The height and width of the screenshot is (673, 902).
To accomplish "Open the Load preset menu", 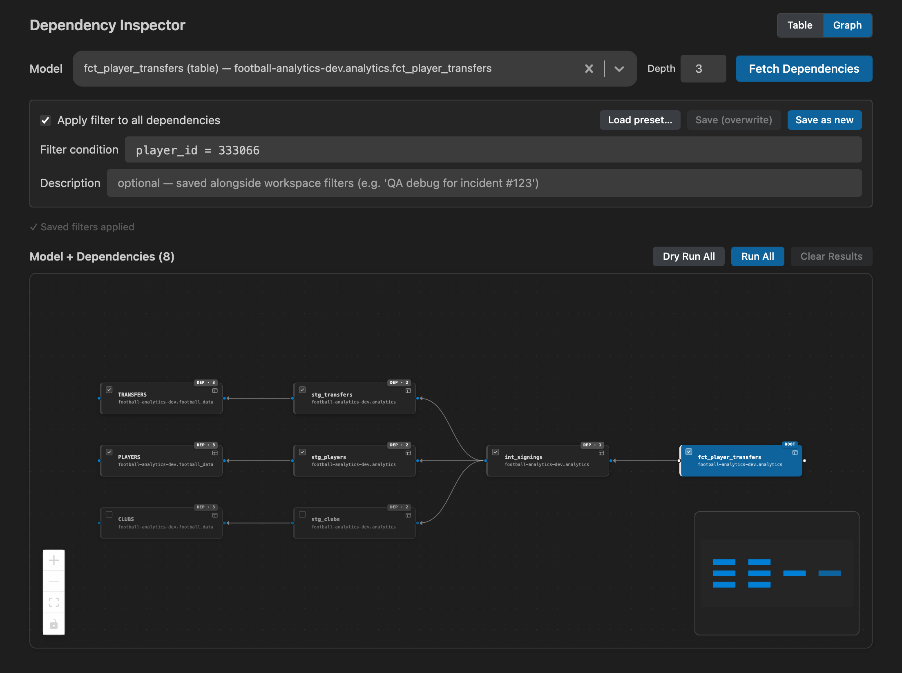I will tap(640, 120).
